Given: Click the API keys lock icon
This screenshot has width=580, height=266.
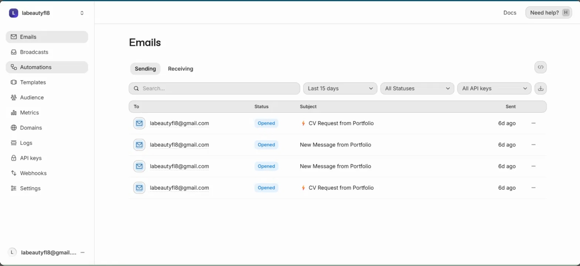Looking at the screenshot, I should 14,158.
